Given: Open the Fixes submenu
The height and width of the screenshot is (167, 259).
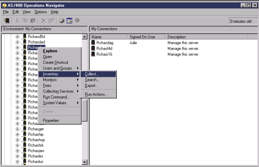Looking at the screenshot, I should 60,85.
